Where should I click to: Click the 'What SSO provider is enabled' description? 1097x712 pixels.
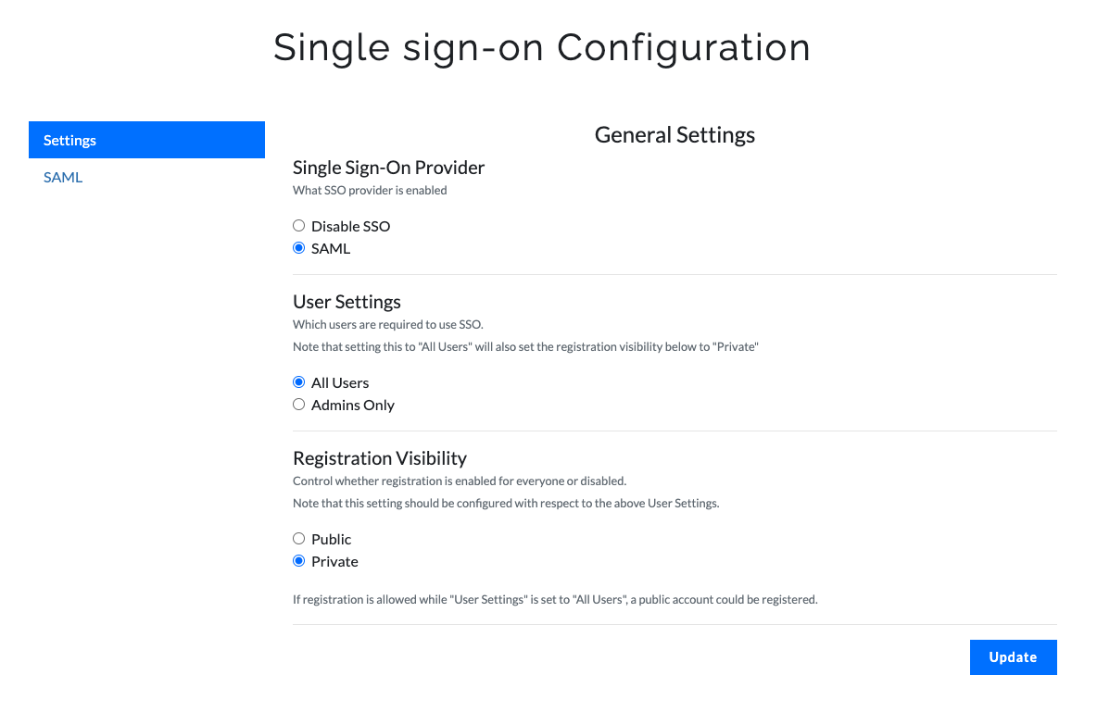pyautogui.click(x=370, y=191)
